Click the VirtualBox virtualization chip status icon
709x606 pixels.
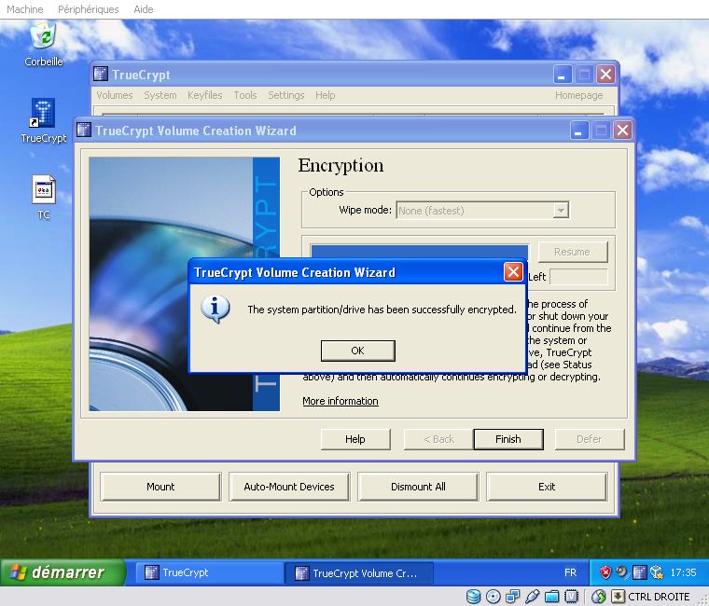point(572,597)
